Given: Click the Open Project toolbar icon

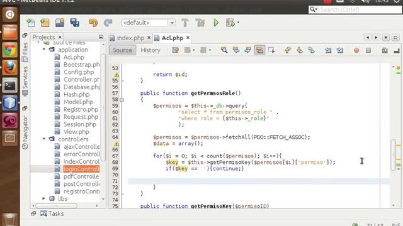Looking at the screenshot, I should [60, 23].
